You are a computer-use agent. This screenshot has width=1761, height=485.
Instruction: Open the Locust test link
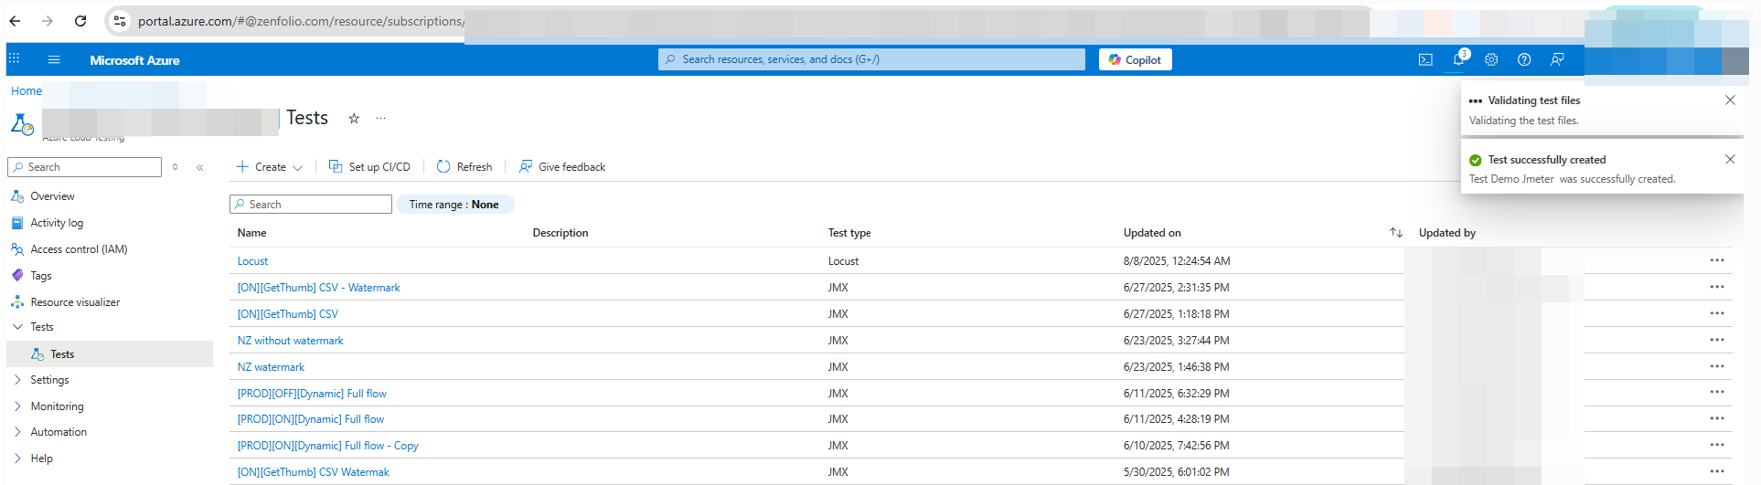(x=252, y=261)
